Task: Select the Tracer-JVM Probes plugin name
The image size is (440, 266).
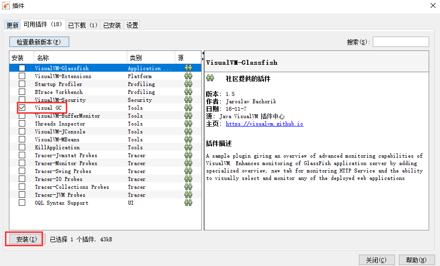Action: (60, 195)
